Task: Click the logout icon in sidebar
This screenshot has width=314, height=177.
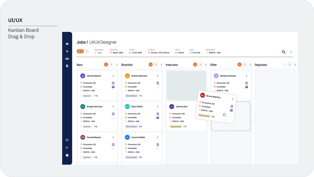Action: [67, 148]
